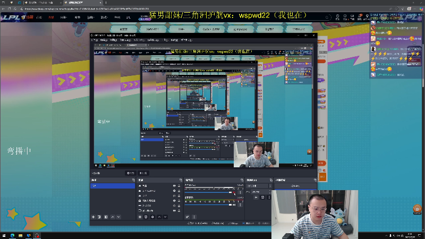
Task: Open Microsoft Edge from the taskbar
Action: pyautogui.click(x=12, y=236)
